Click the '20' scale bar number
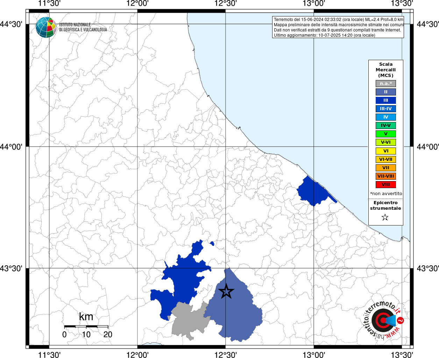Screen dimensions: 439x358 (x=108, y=335)
